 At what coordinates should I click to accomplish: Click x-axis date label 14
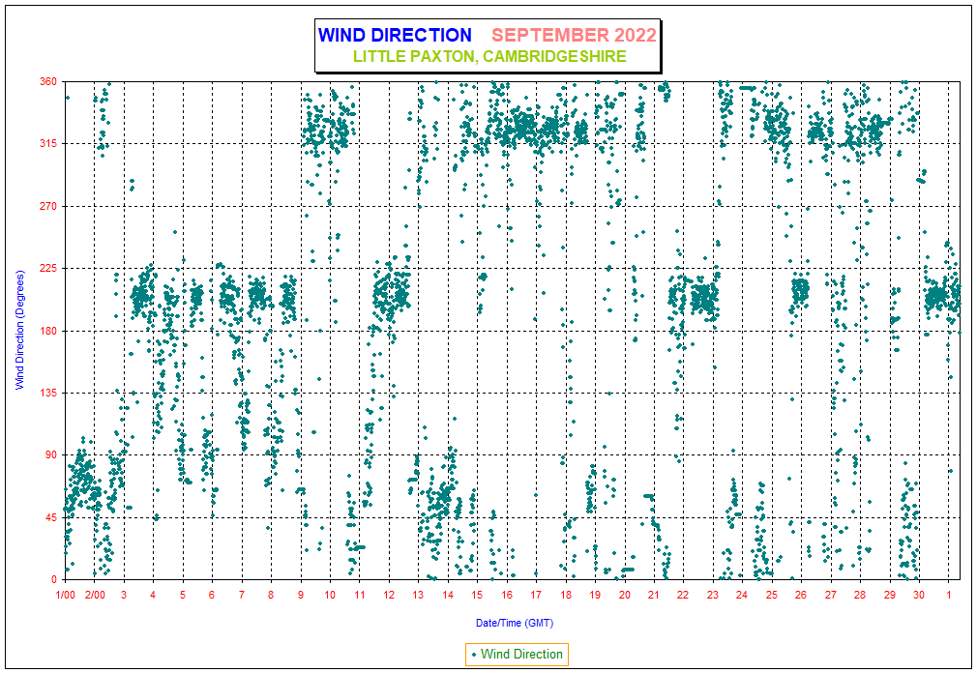pyautogui.click(x=448, y=596)
